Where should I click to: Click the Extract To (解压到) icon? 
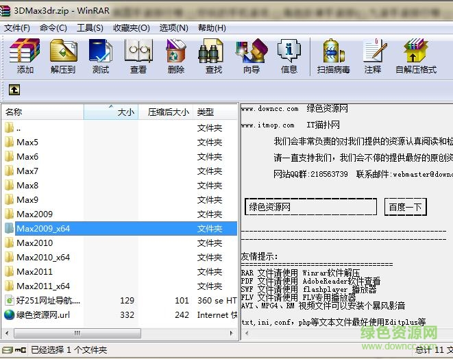[x=63, y=51]
